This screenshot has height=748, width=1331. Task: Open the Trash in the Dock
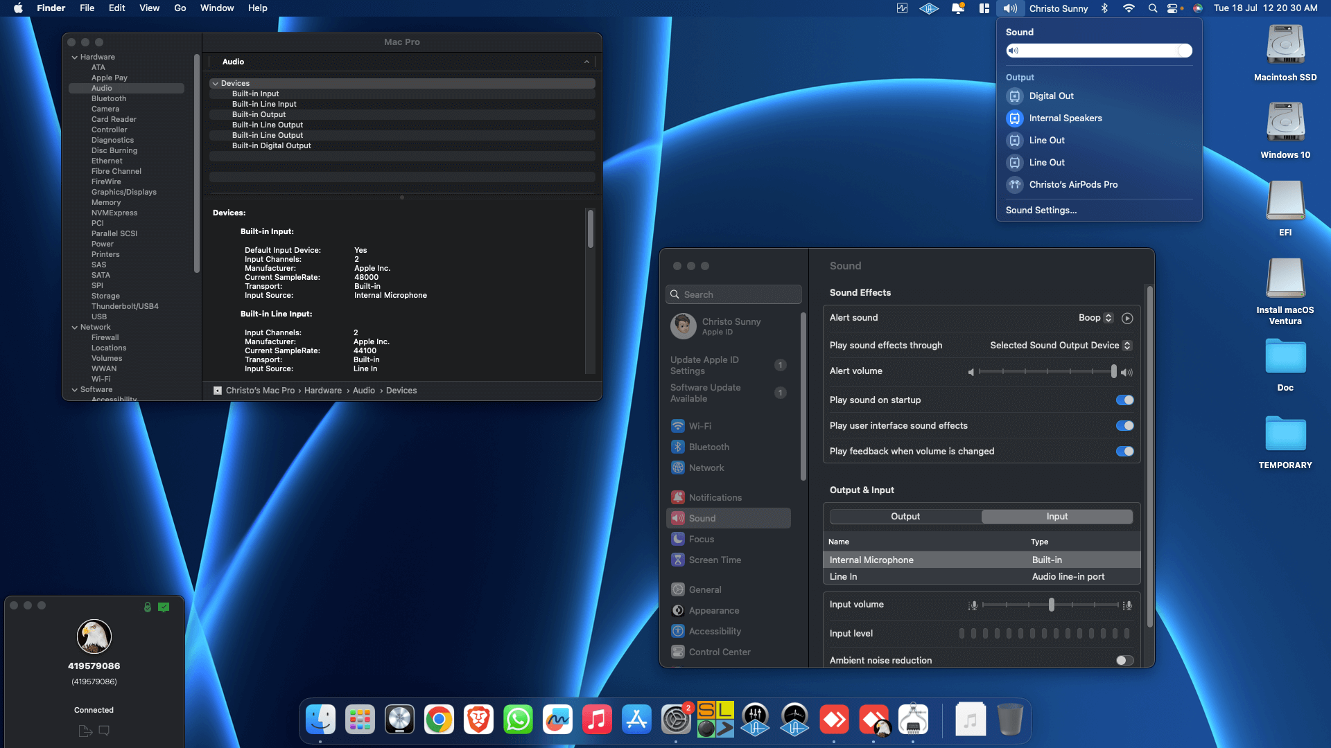point(1010,720)
